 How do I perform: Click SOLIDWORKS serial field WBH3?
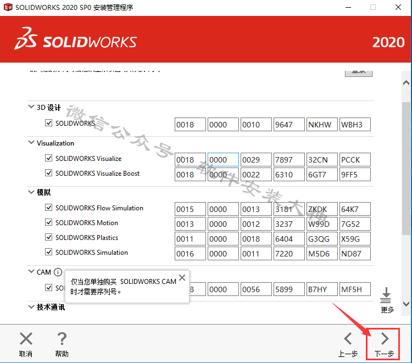355,124
